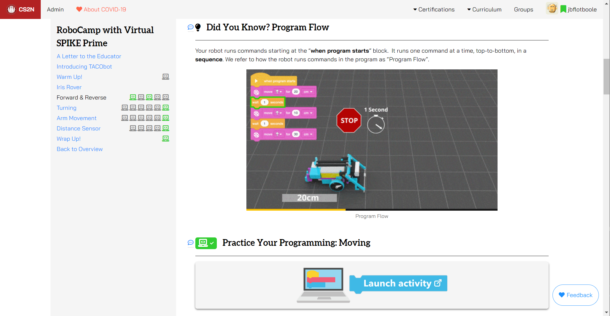Select the Distance Sensor course link
610x316 pixels.
coord(78,128)
